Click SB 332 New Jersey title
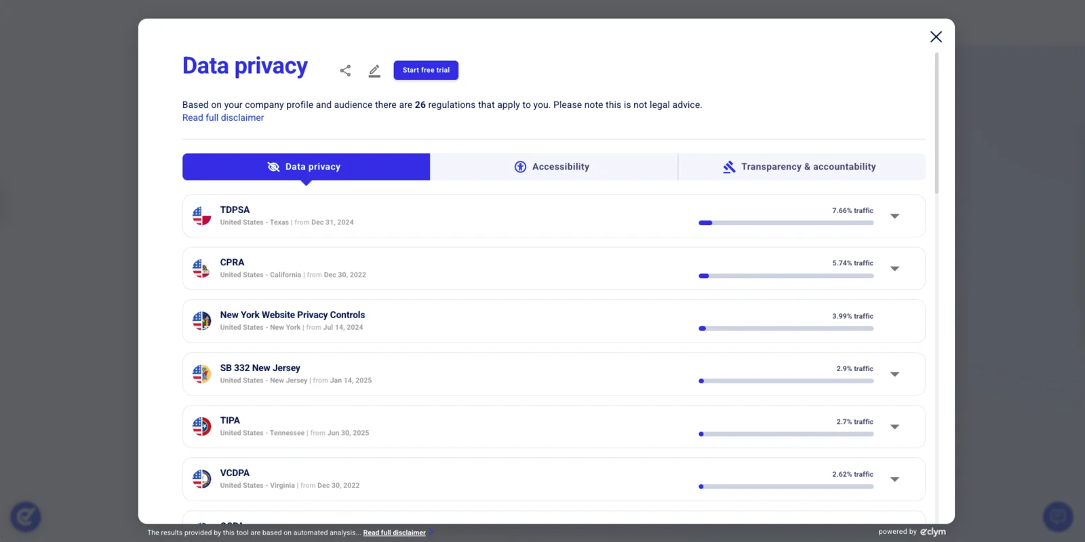 pos(260,368)
